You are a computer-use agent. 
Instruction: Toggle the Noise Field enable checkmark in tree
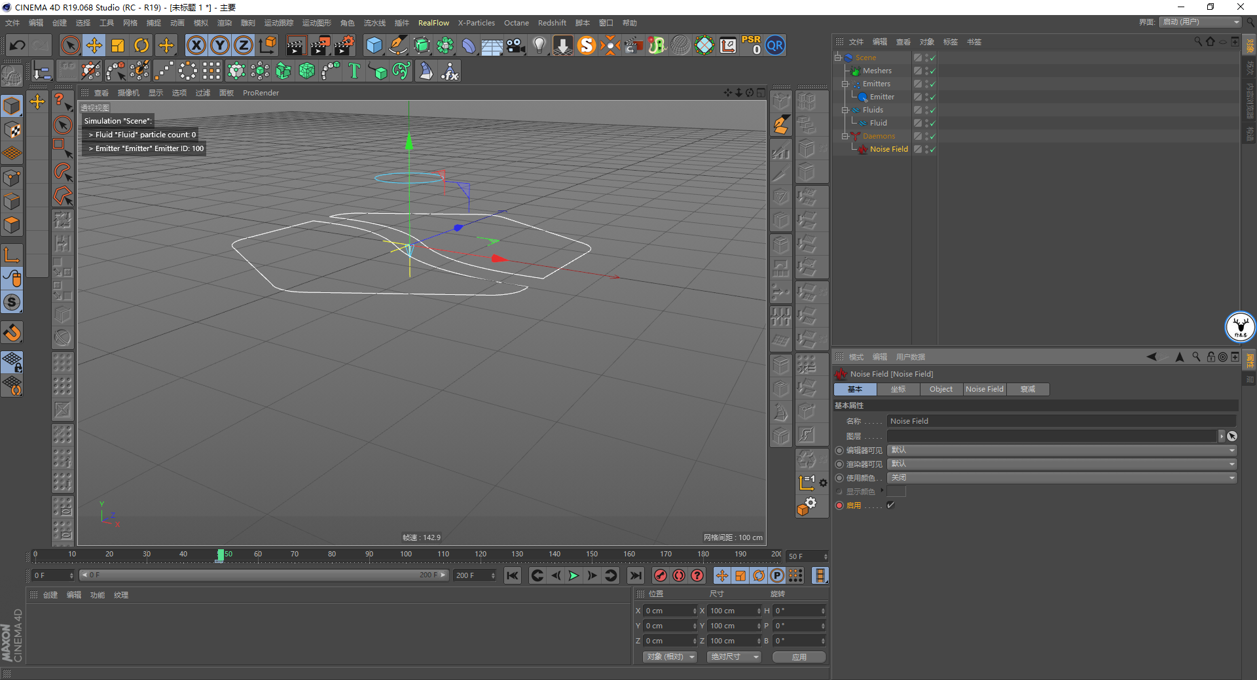(x=932, y=149)
